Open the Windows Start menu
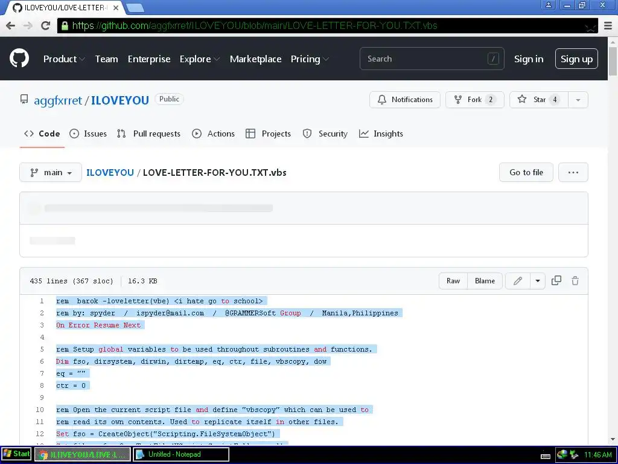The height and width of the screenshot is (464, 618). click(16, 454)
